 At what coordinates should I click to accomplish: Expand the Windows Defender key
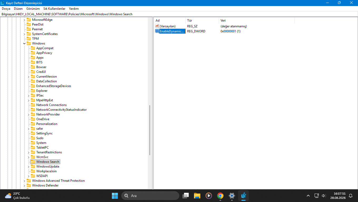24,185
